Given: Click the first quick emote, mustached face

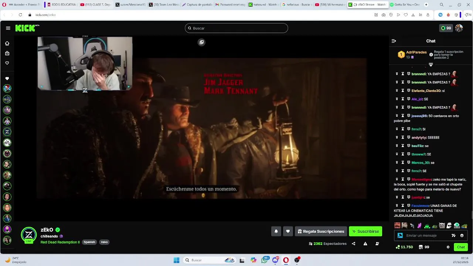Looking at the screenshot, I should (397, 225).
